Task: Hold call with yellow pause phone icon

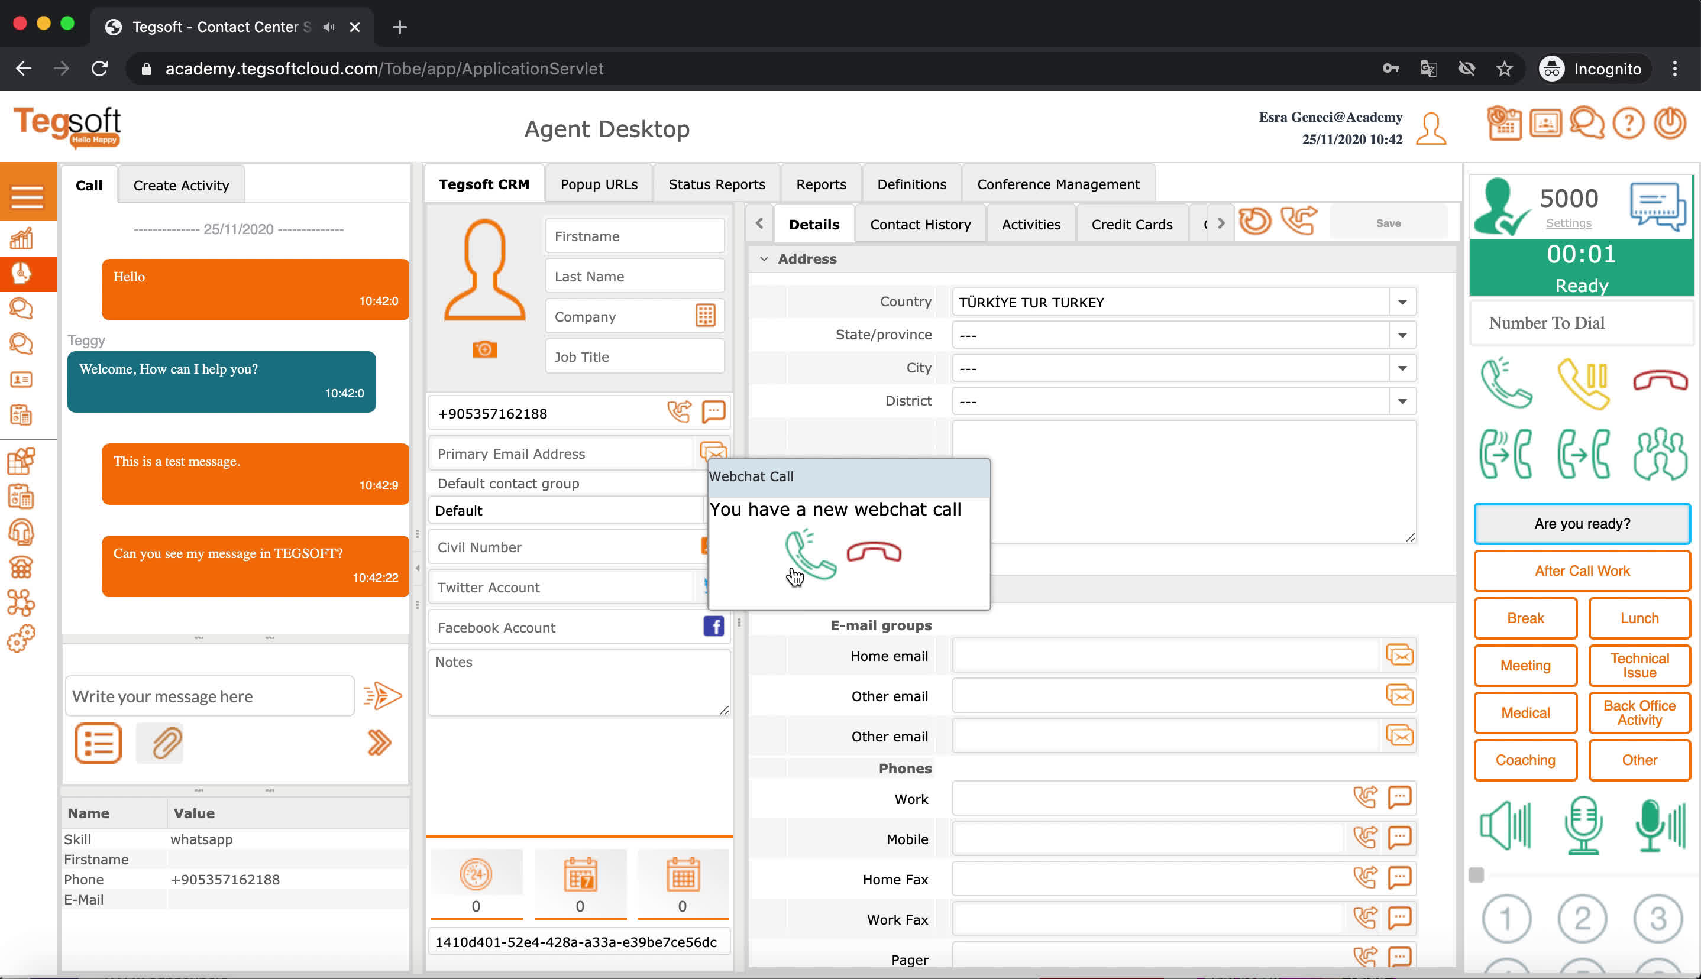Action: [x=1583, y=383]
